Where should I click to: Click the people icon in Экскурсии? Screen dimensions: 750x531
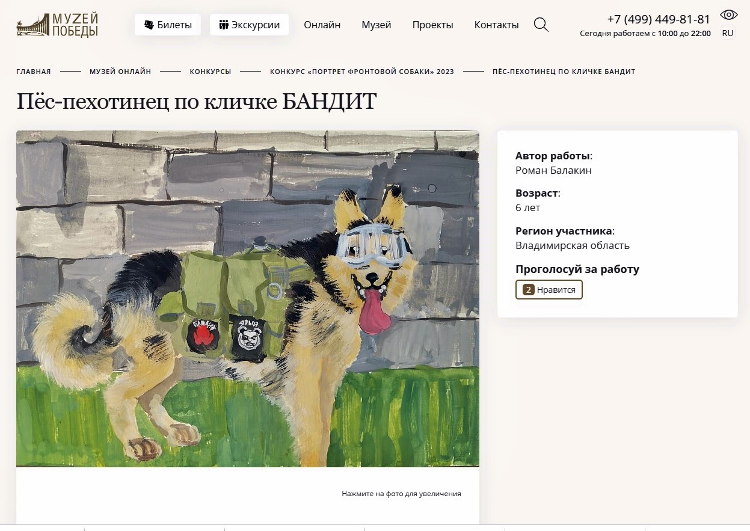click(x=224, y=25)
